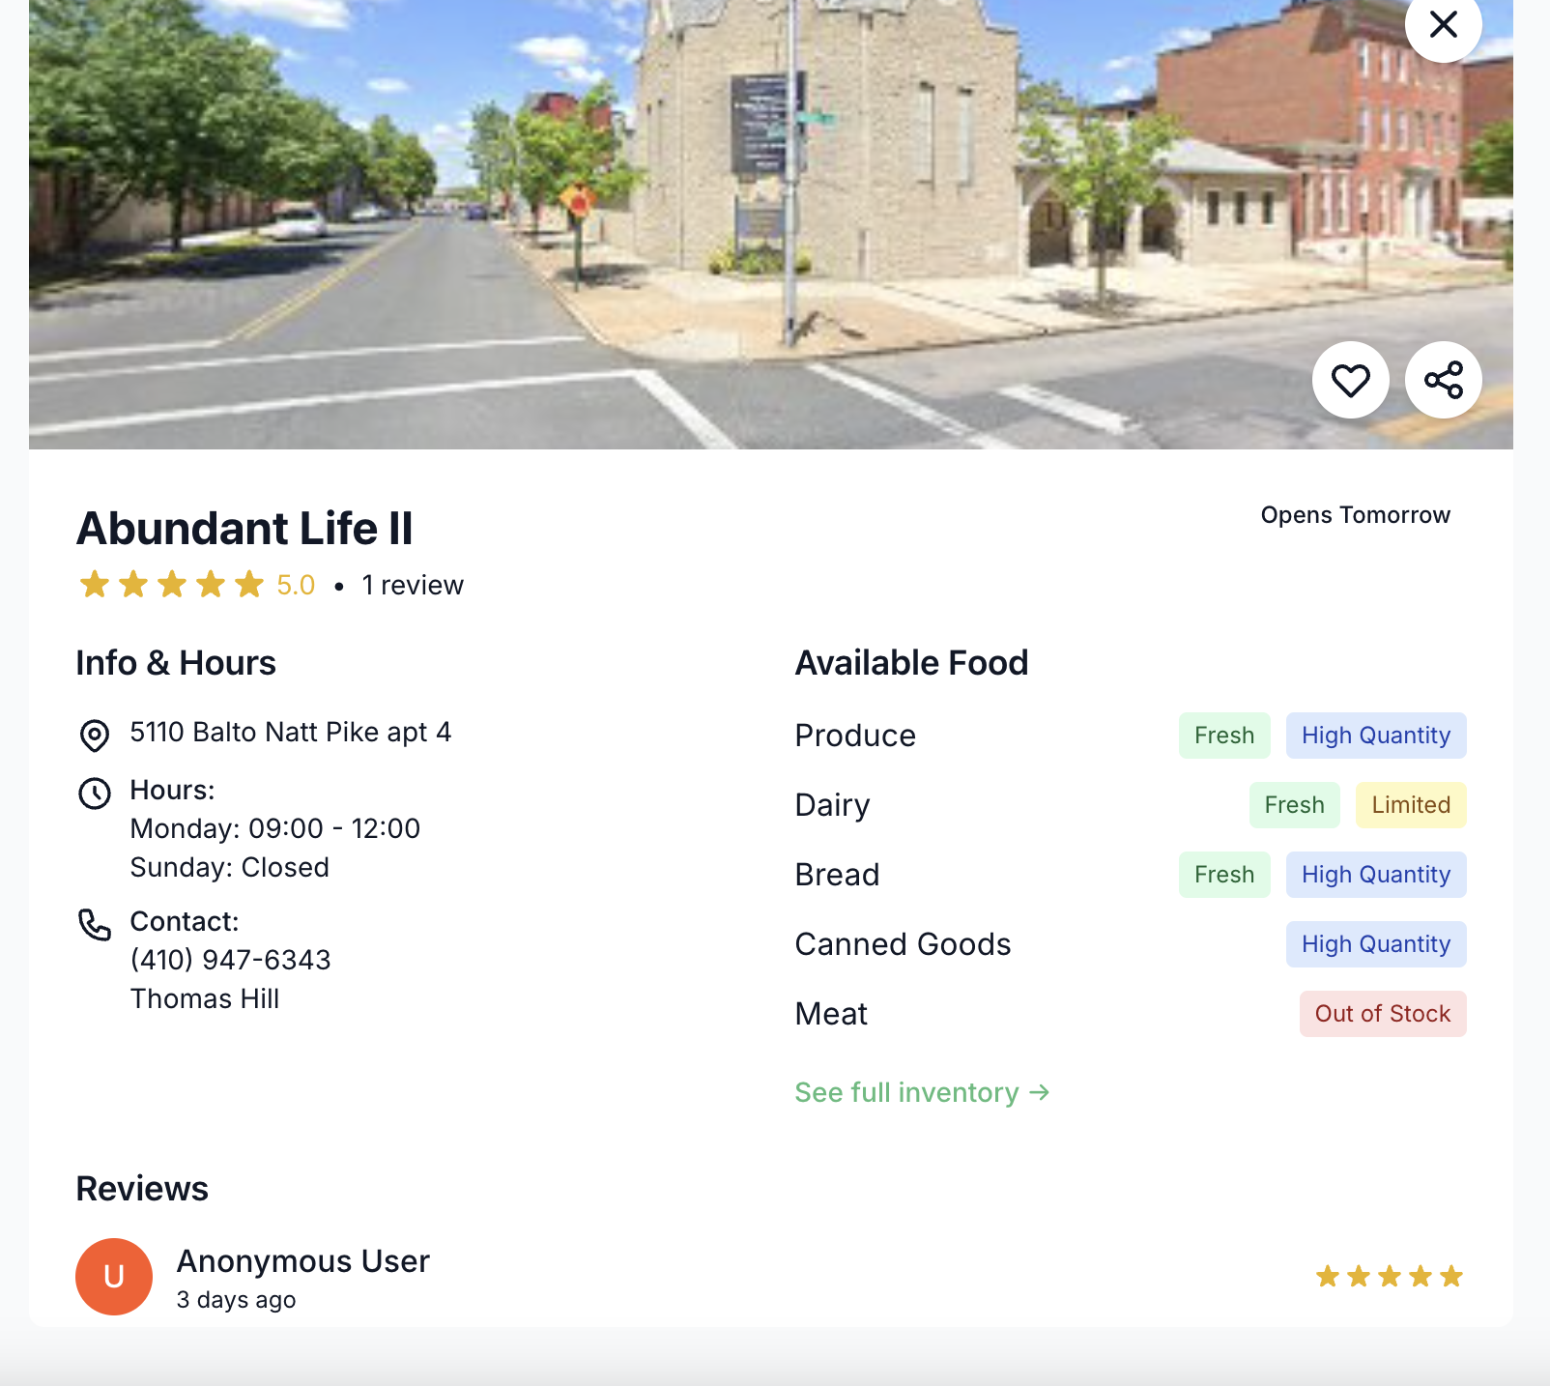Toggle the High Quantity badge on Bread
This screenshot has width=1550, height=1386.
coord(1376,875)
